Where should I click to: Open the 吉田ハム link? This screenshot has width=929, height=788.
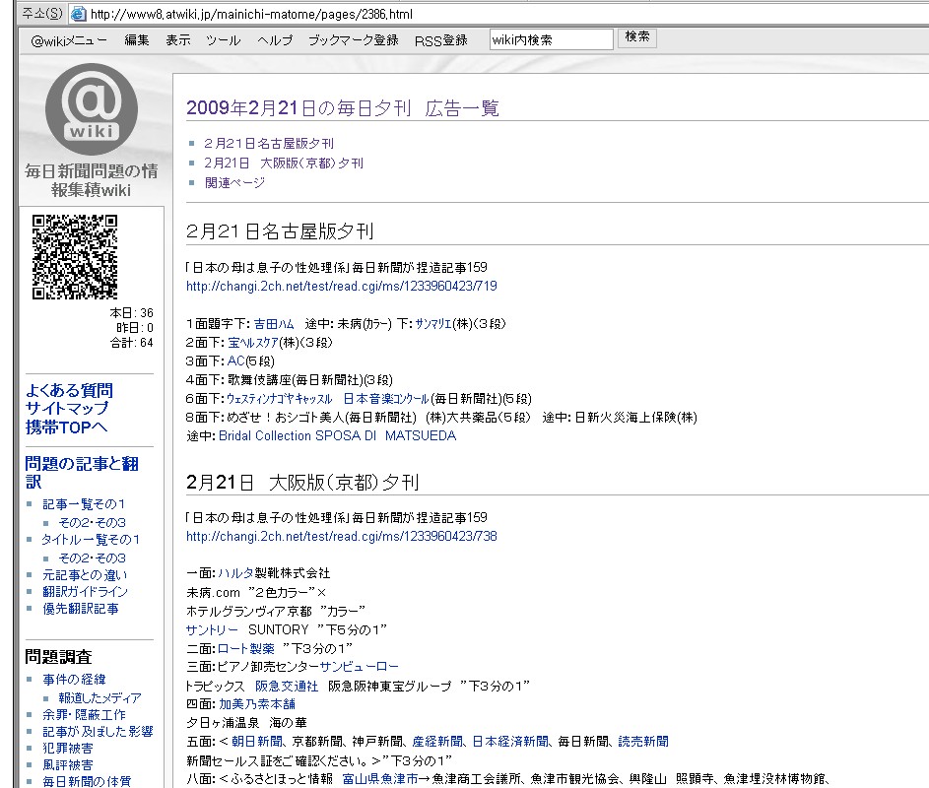point(274,323)
